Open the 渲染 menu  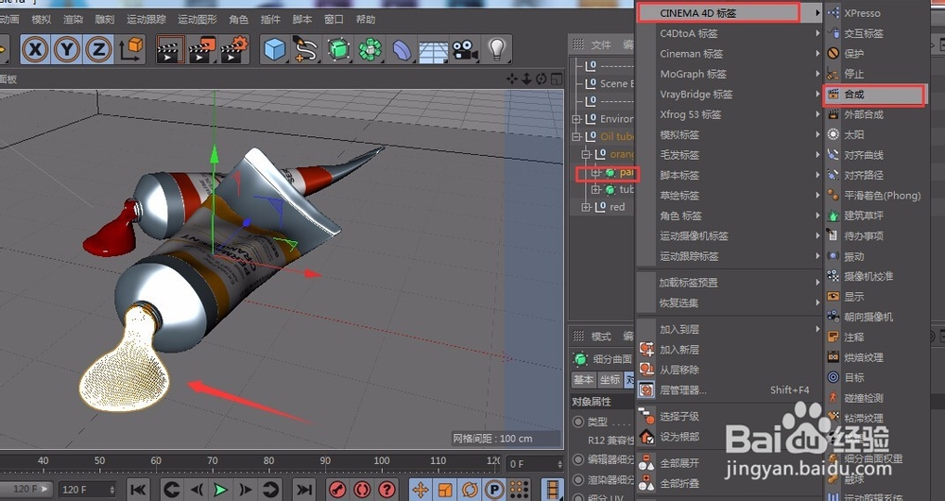(x=73, y=19)
